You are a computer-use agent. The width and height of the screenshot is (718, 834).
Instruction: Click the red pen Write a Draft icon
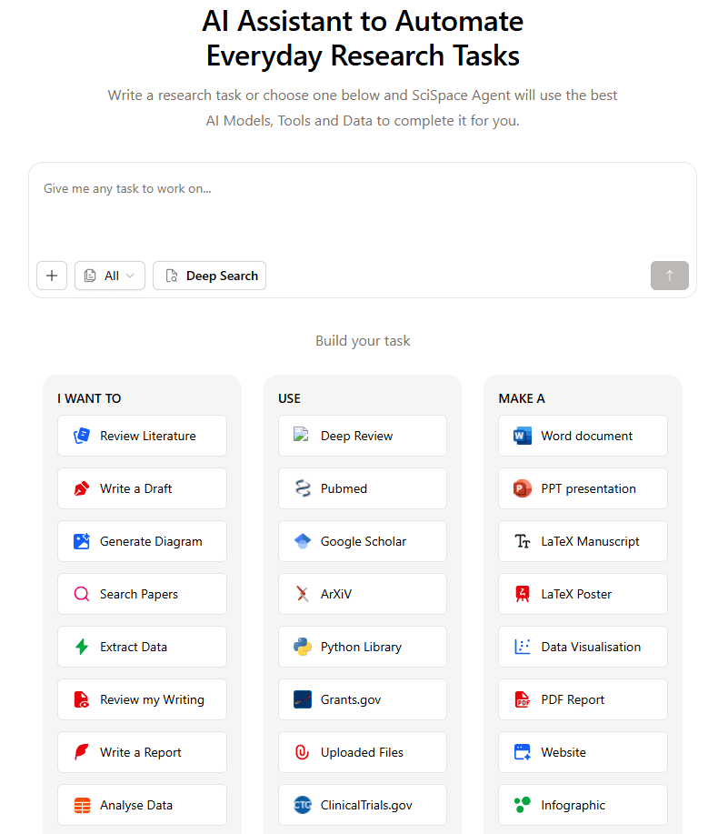pos(81,488)
